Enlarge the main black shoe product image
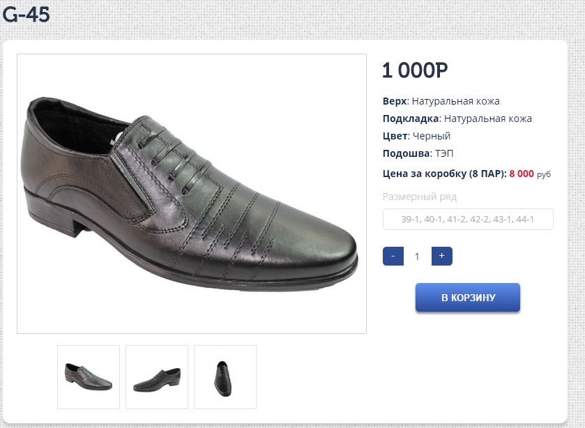 [x=192, y=194]
